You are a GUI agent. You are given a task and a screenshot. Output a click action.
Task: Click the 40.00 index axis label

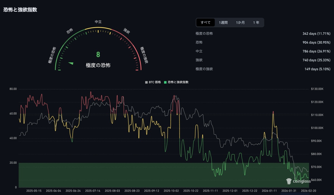[13, 138]
